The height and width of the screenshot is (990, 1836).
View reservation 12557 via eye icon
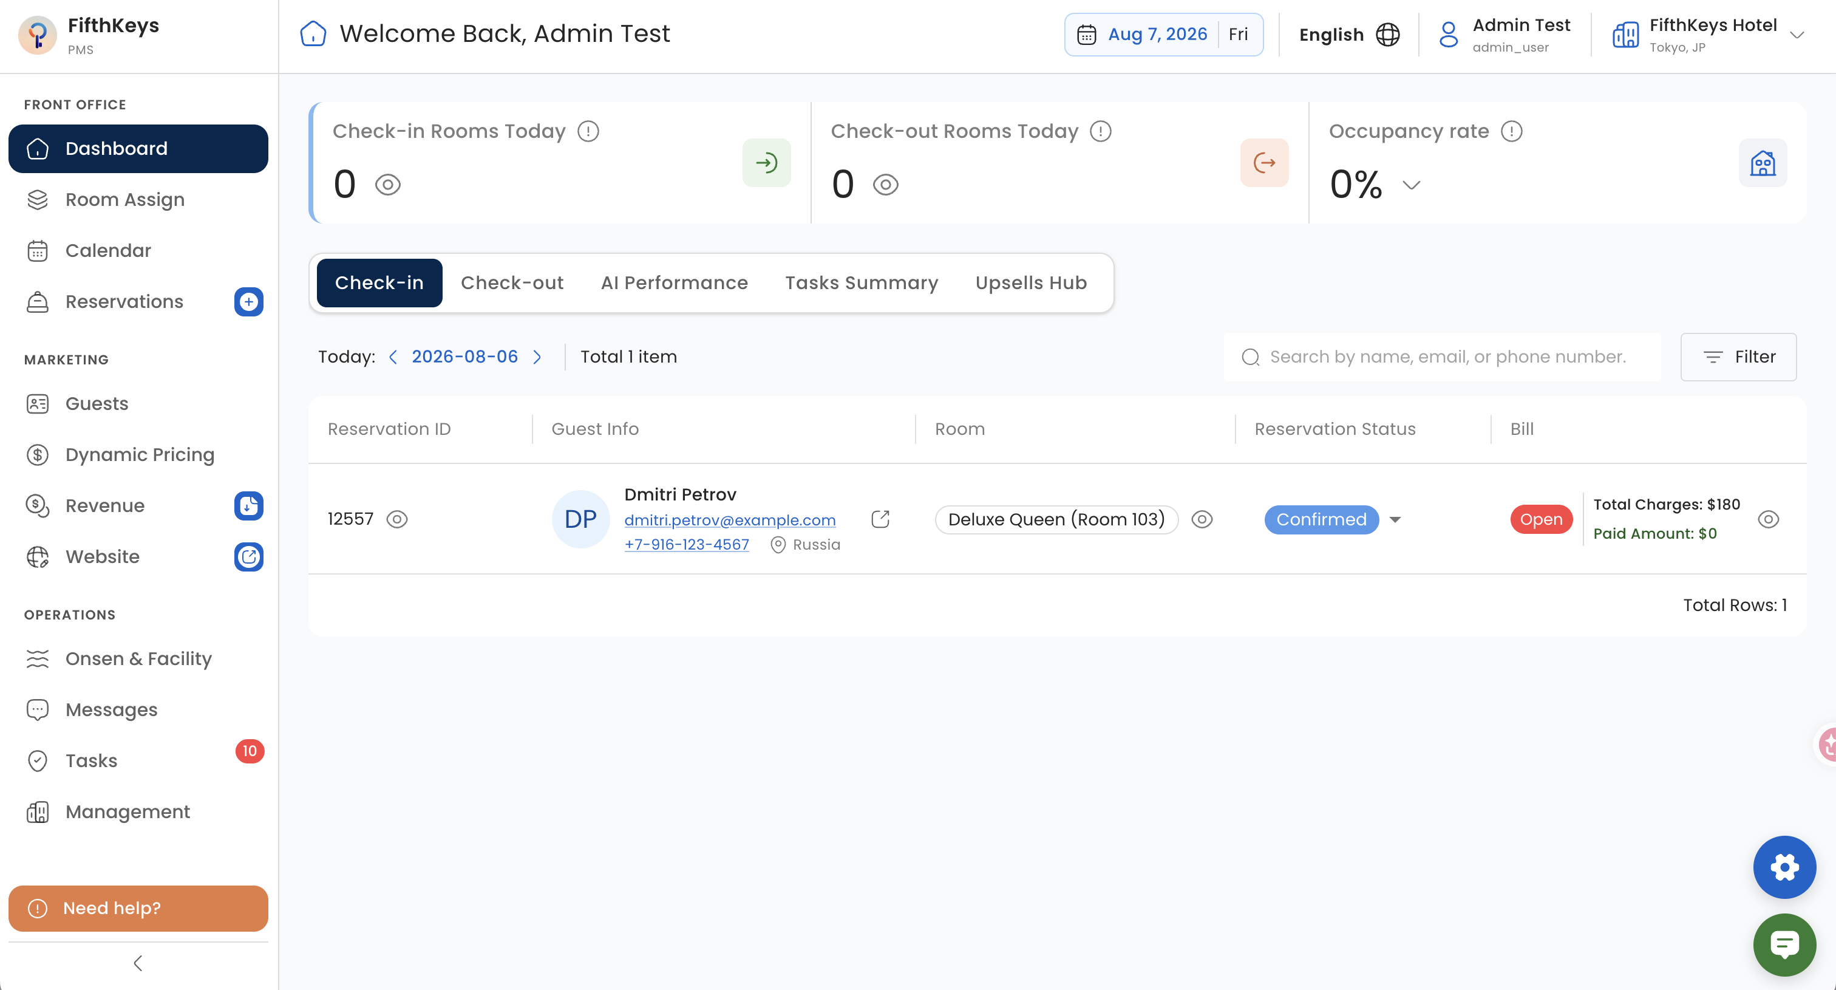pos(397,519)
